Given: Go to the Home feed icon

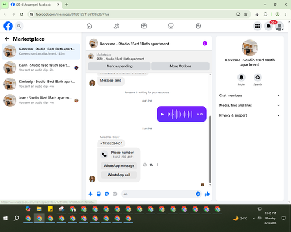Looking at the screenshot, I should pos(89,26).
